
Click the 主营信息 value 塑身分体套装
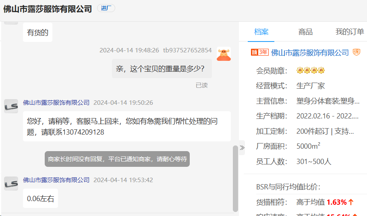(x=328, y=101)
